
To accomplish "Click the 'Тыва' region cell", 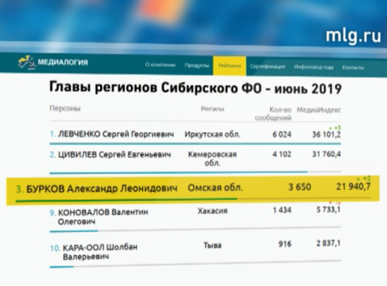I will [212, 245].
